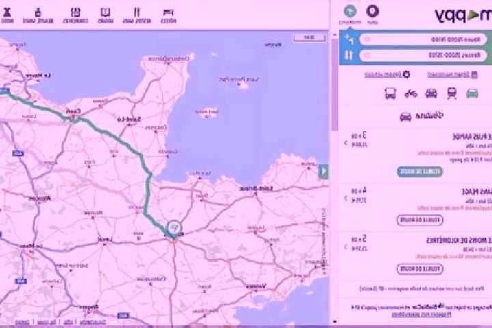Click the scrollbar's bottom arrow
492x328 pixels.
click(335, 321)
